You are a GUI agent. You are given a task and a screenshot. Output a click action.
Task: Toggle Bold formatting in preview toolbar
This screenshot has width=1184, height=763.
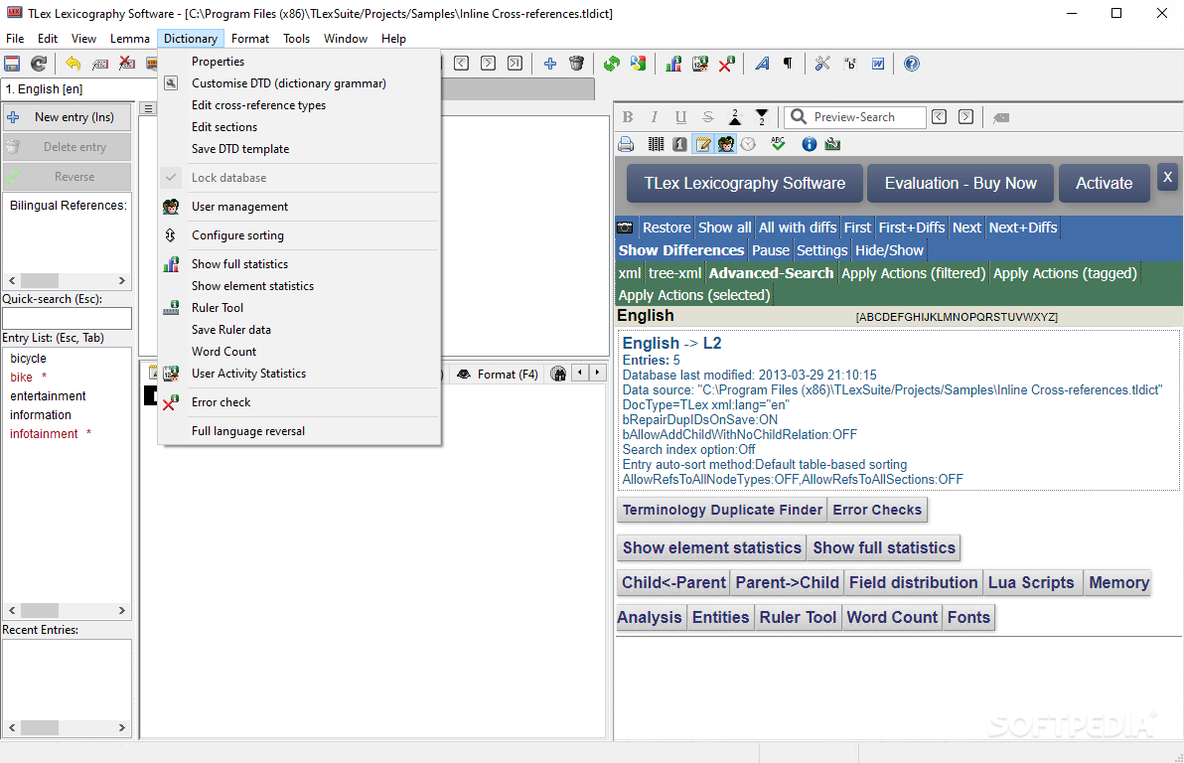coord(628,117)
